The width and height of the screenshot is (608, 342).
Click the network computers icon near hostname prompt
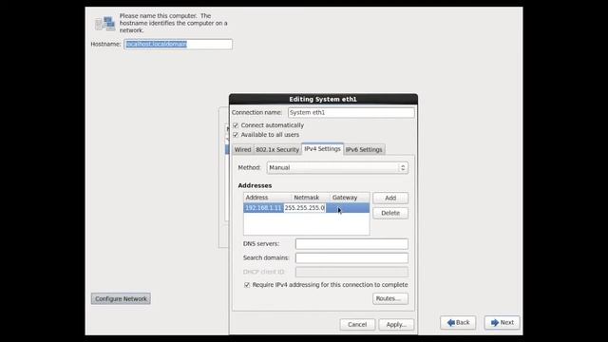105,23
